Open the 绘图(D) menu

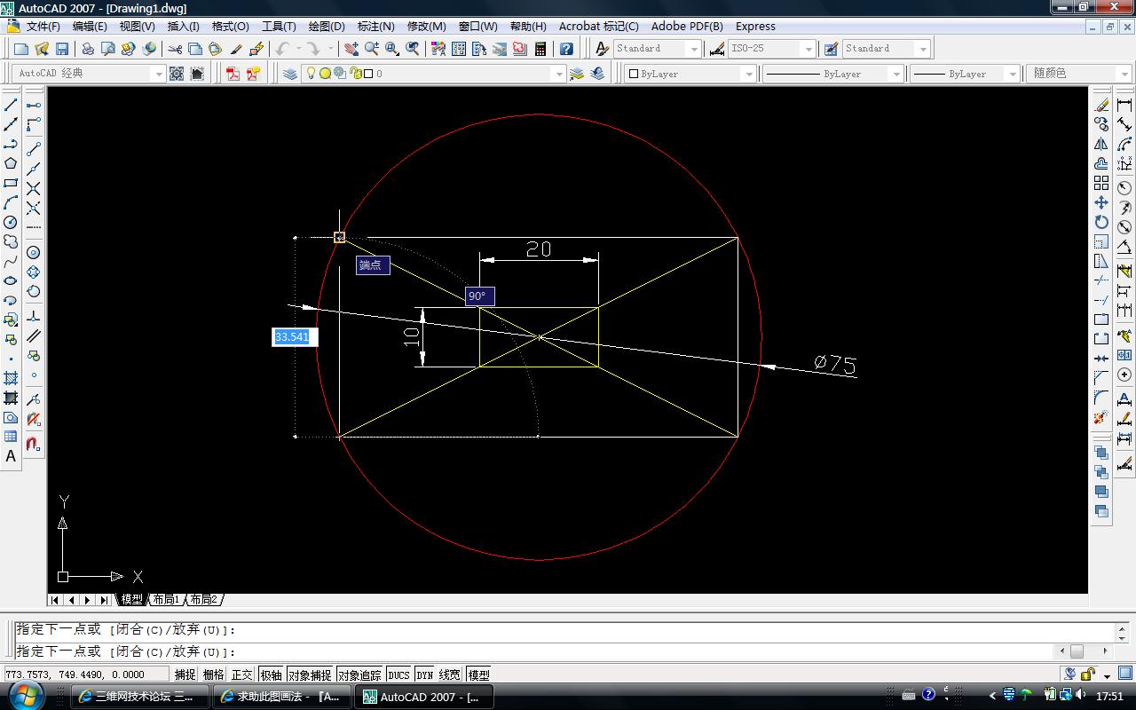[327, 26]
